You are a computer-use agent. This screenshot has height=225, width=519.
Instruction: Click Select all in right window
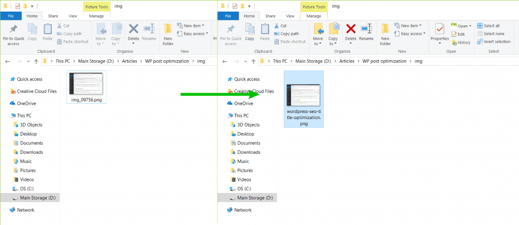488,25
